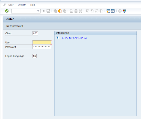Click the Password input field
Screen dimensions: 141x119
coord(42,47)
